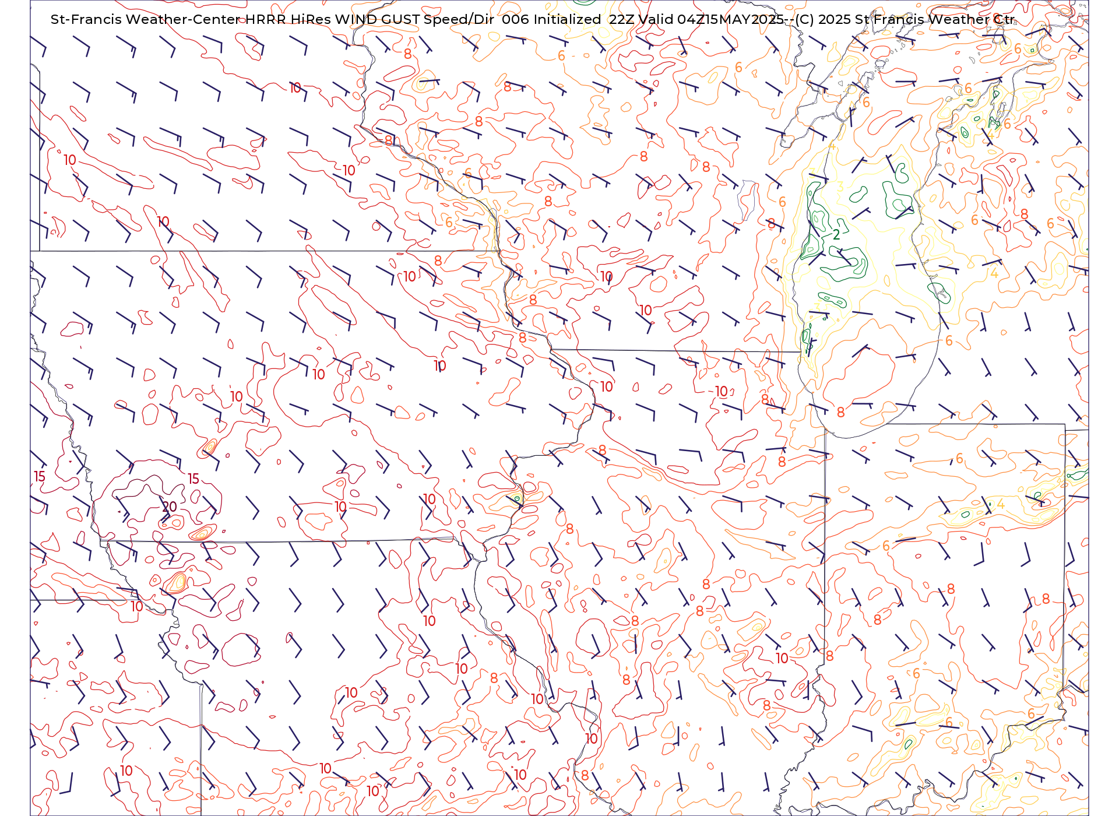Click the "(C) 2025 St Francis Weather Ctr" copyright text
Viewport: 1119px width, 816px height.
point(905,19)
